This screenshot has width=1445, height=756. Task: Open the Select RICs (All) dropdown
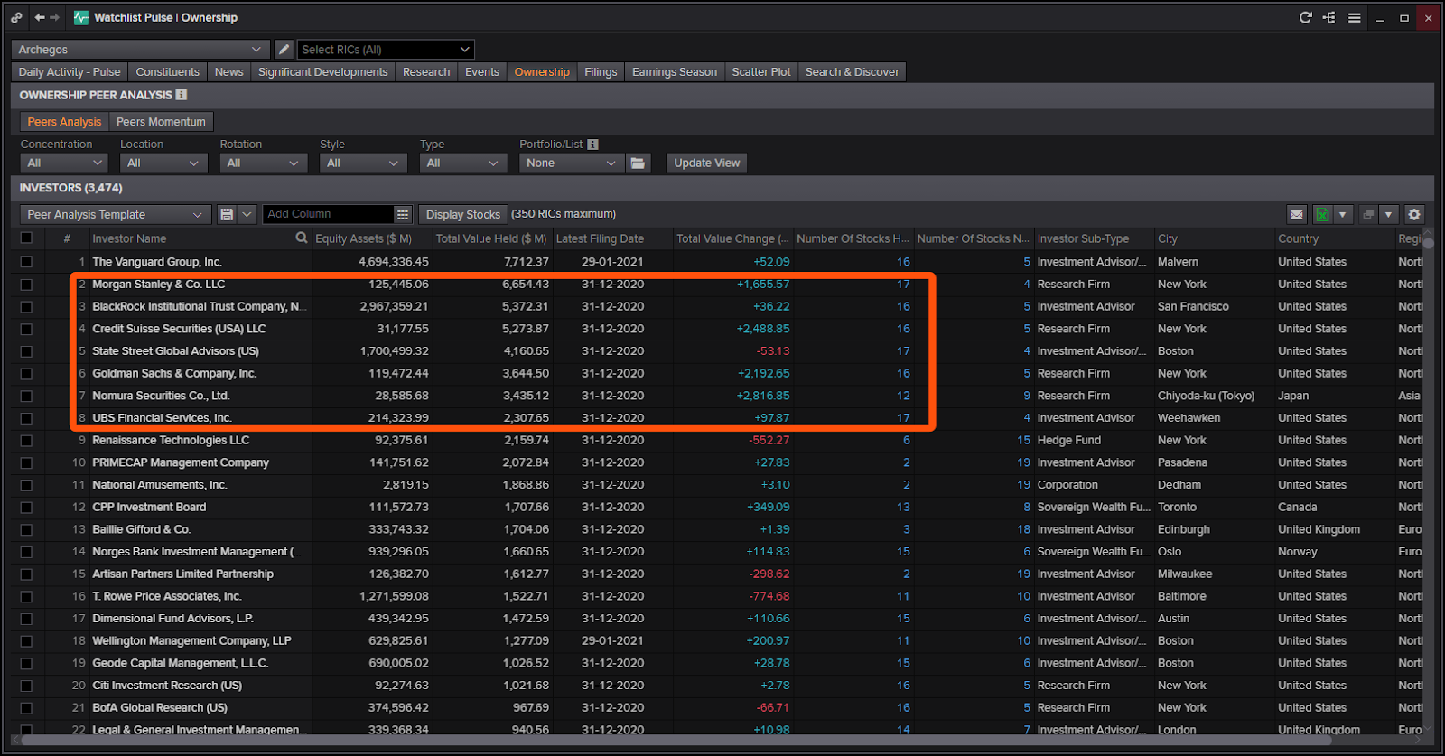[x=386, y=50]
